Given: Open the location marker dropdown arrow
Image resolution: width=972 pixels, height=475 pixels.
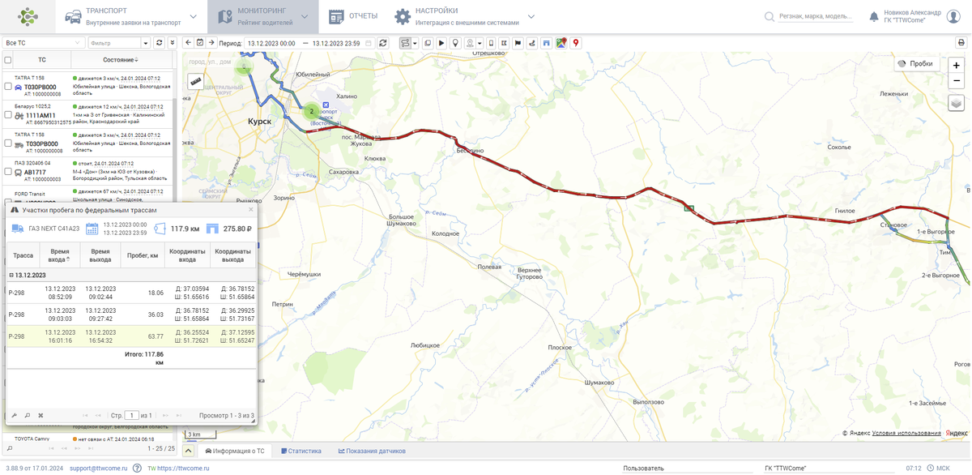Looking at the screenshot, I should click(480, 42).
